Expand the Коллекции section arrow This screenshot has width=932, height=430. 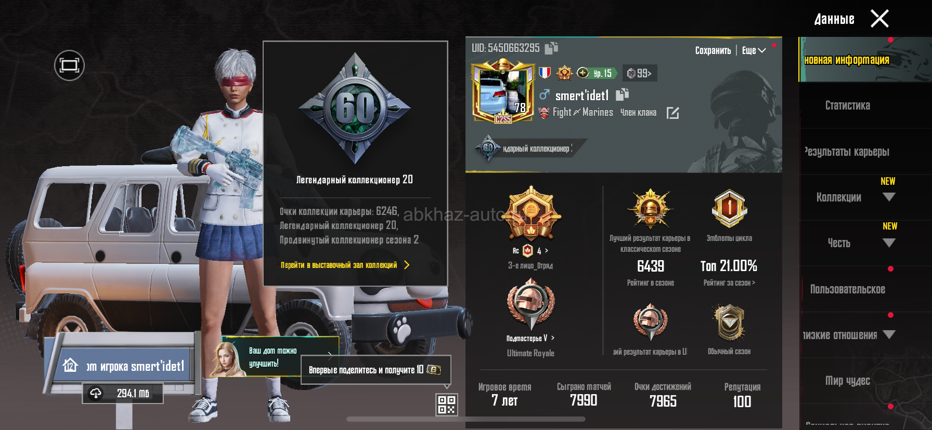889,197
